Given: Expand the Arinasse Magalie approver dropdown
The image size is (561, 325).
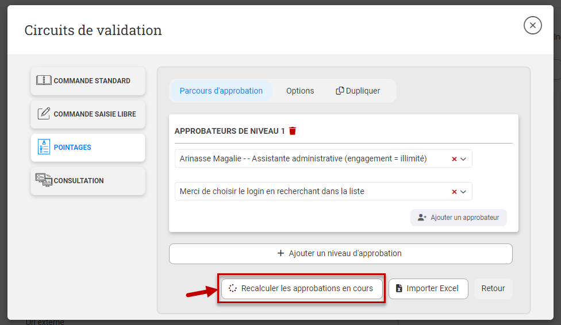Looking at the screenshot, I should point(463,159).
